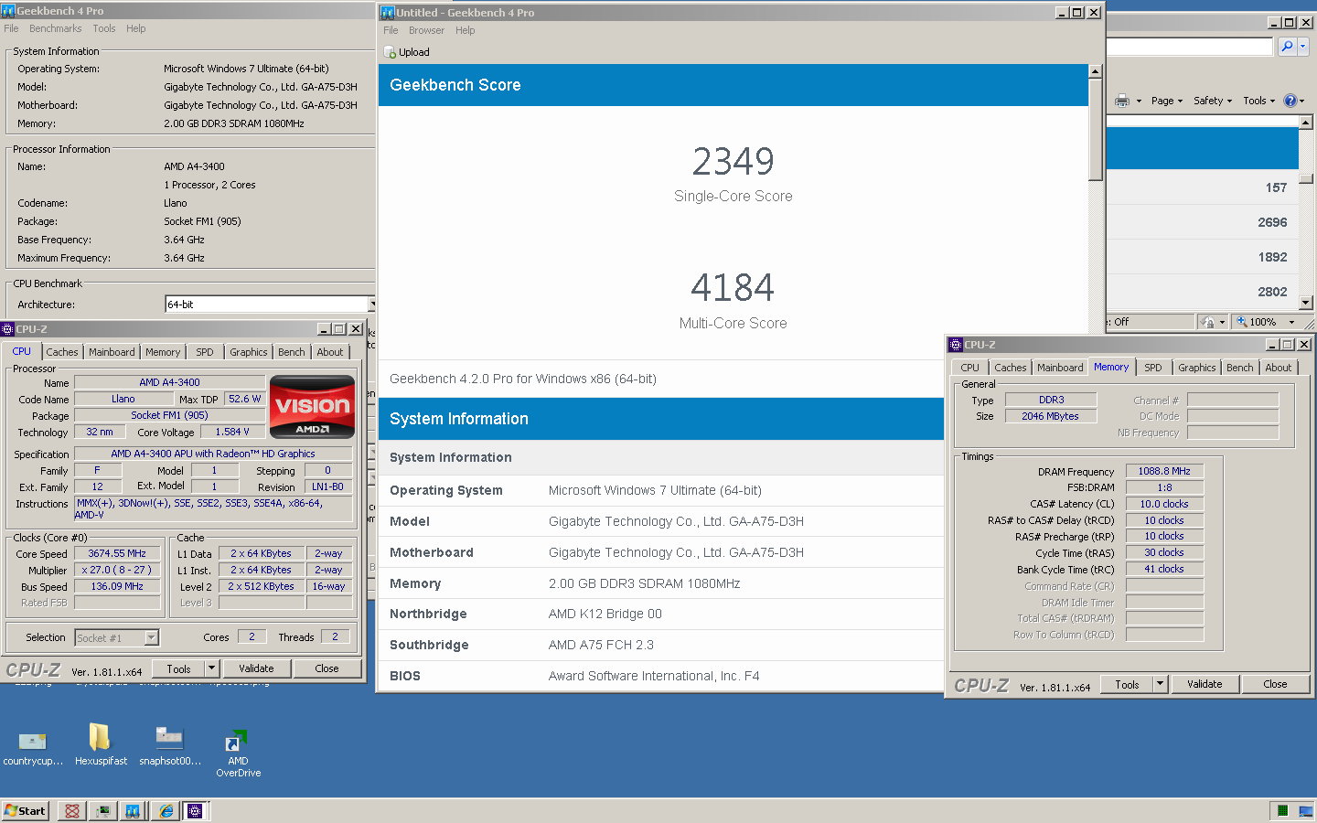
Task: Click the Tools button in the right CPU-Z window
Action: [x=1127, y=684]
